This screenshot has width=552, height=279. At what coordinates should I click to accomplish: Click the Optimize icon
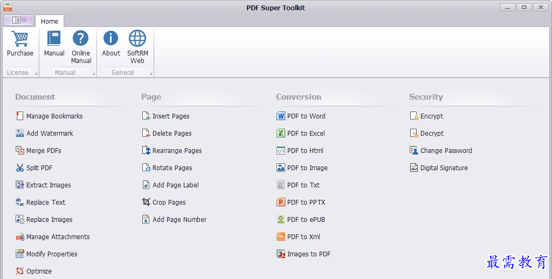point(20,271)
